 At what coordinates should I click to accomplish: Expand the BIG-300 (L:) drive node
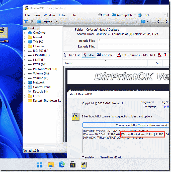[x=25, y=51]
